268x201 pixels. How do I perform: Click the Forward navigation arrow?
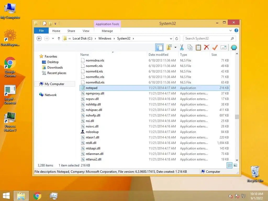point(47,38)
